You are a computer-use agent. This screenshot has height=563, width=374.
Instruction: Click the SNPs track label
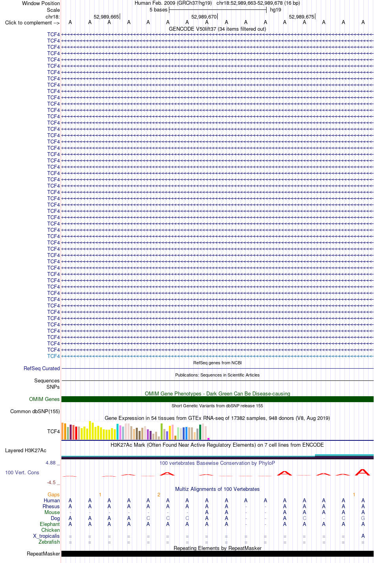click(x=53, y=387)
